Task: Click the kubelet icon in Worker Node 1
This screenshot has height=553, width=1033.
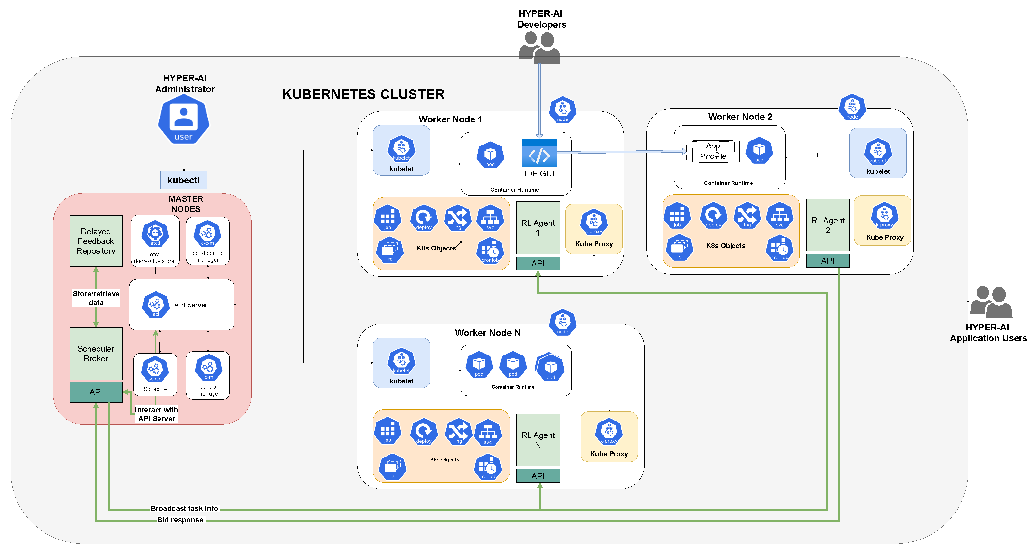Action: pos(401,149)
